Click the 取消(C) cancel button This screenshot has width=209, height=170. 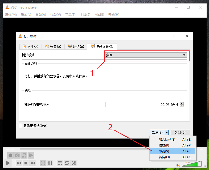180,133
